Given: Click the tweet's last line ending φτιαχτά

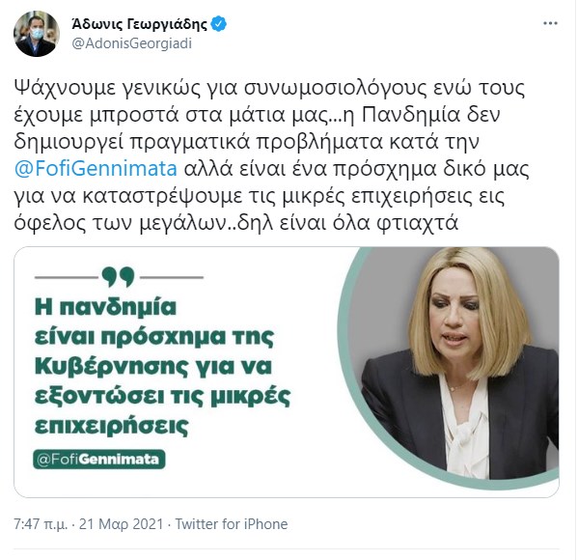Looking at the screenshot, I should (x=235, y=222).
